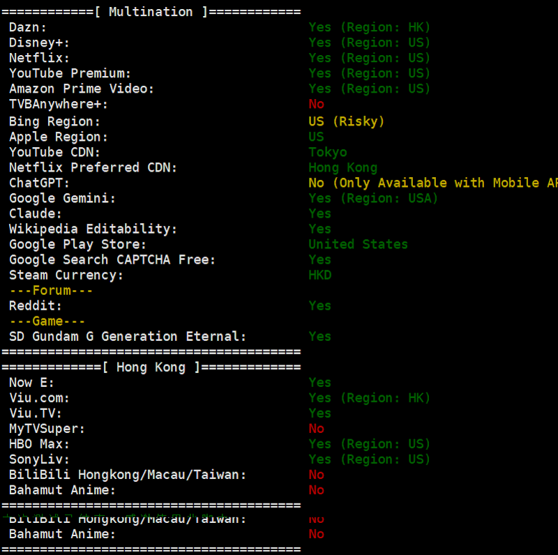558x555 pixels.
Task: Click HBO Max's "Yes (Region: US)" result
Action: (370, 444)
